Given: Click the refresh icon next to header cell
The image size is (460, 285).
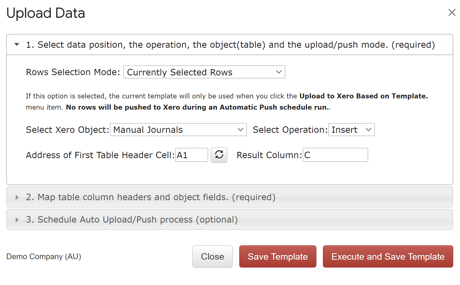Looking at the screenshot, I should 219,155.
